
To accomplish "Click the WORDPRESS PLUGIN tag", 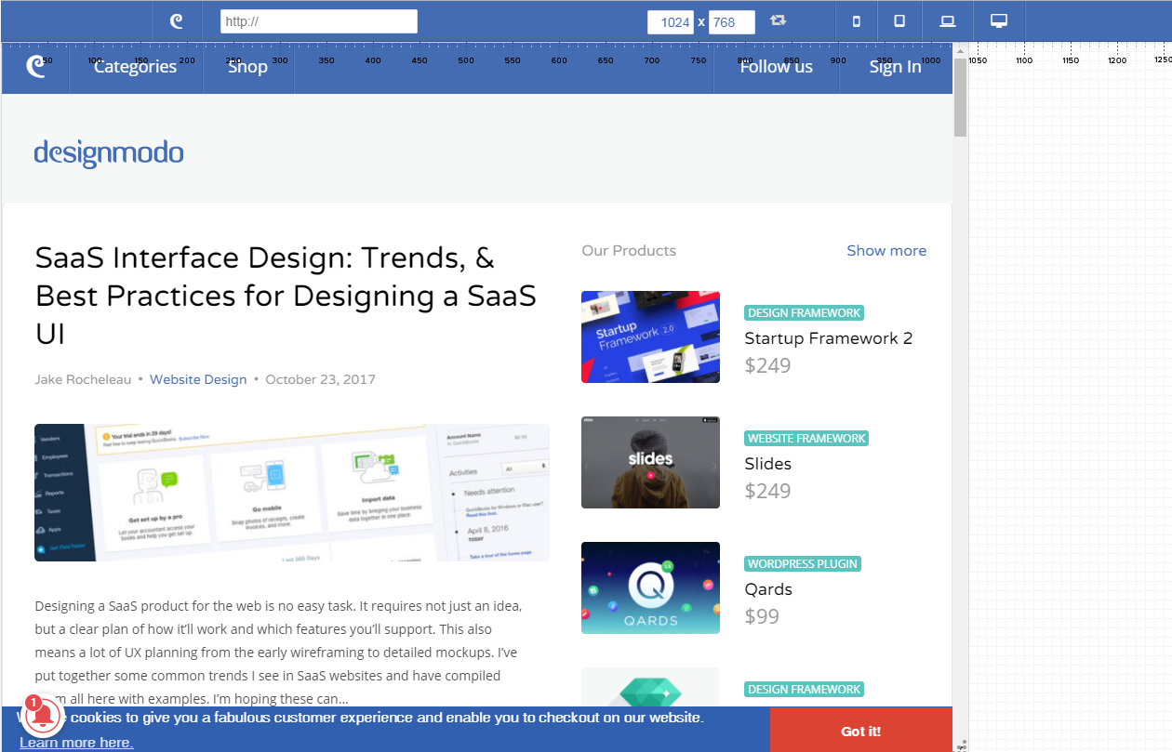I will pyautogui.click(x=803, y=564).
